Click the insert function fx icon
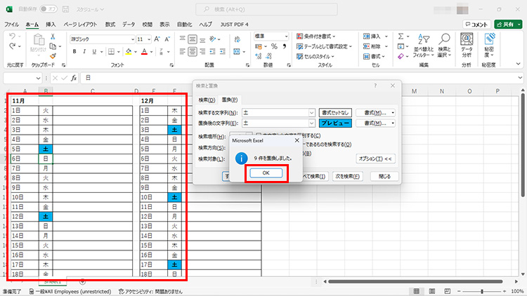 [x=73, y=78]
